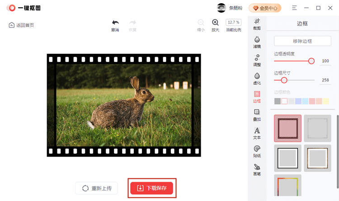The height and width of the screenshot is (201, 339).
Task: Adjust the 边框尺寸 size slider handle
Action: [x=284, y=80]
